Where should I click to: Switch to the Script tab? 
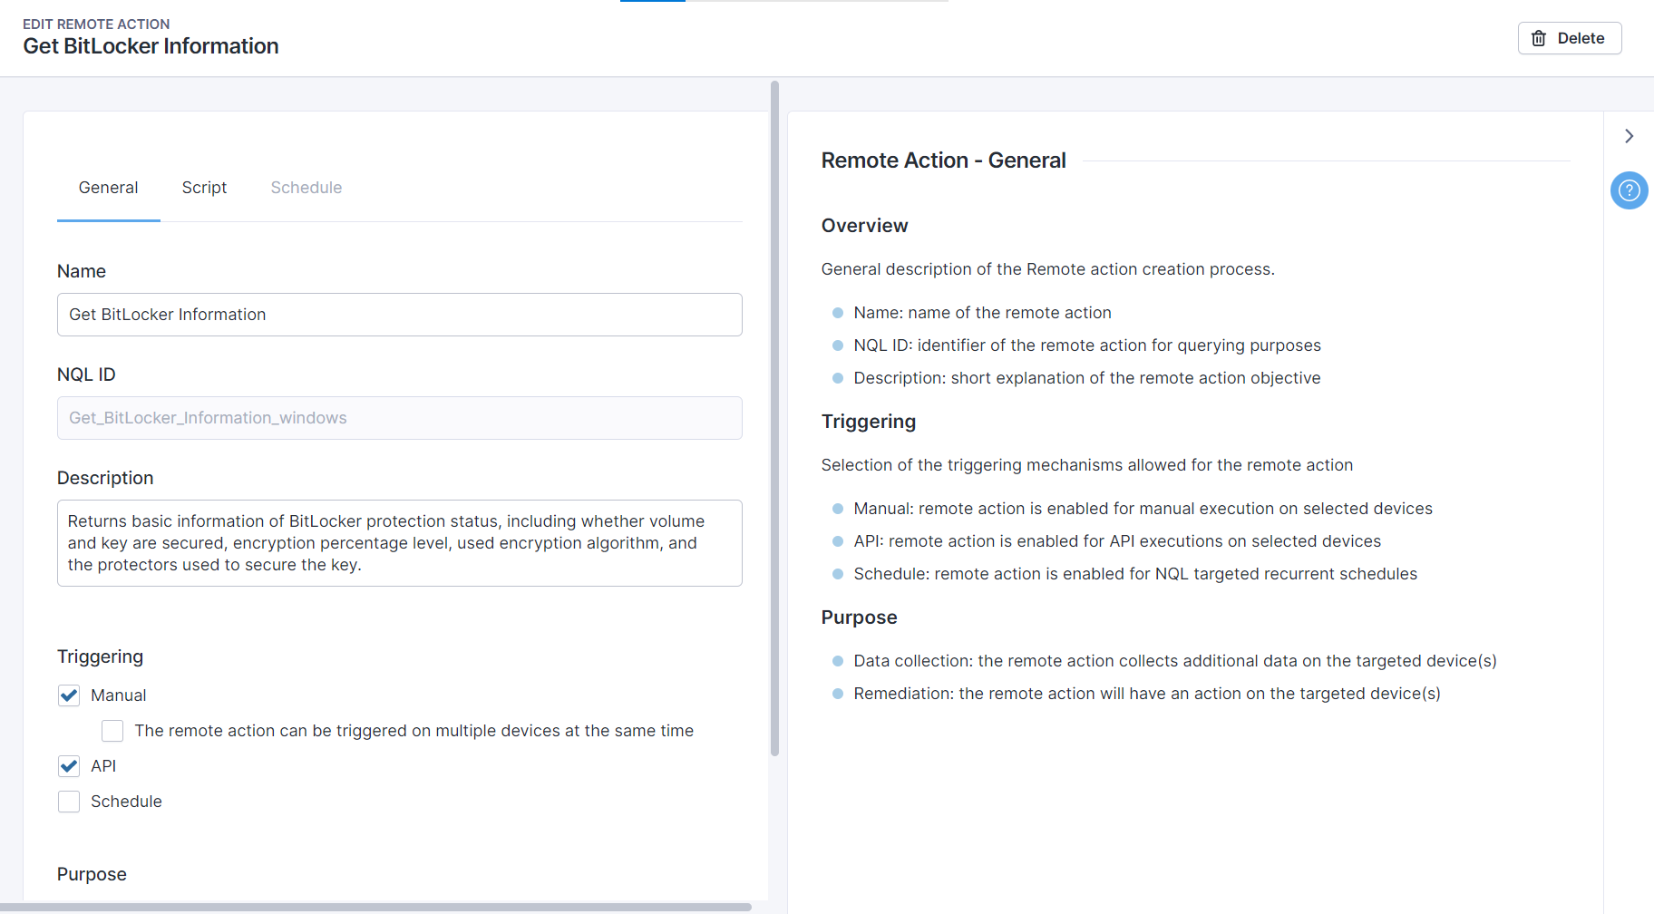[203, 188]
